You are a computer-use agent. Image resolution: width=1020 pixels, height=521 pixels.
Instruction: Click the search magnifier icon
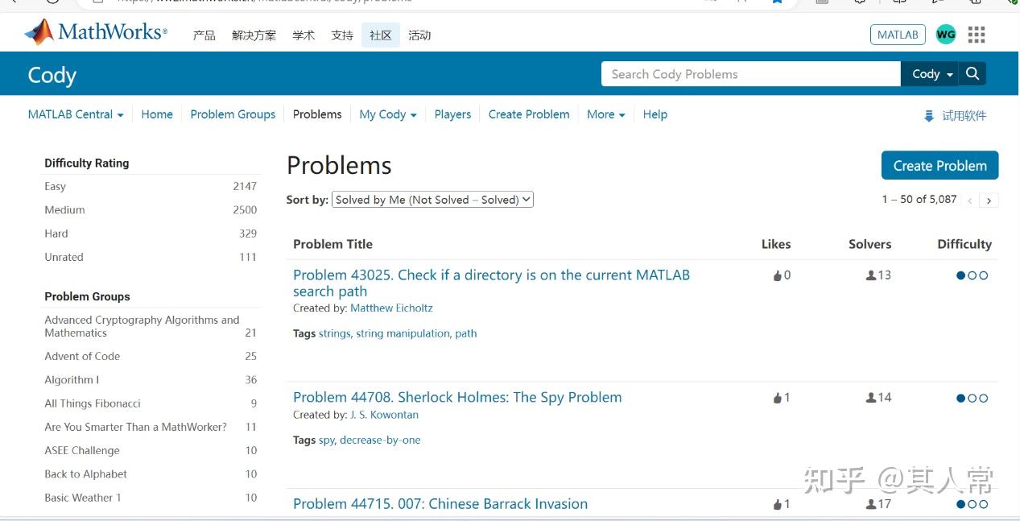tap(973, 74)
